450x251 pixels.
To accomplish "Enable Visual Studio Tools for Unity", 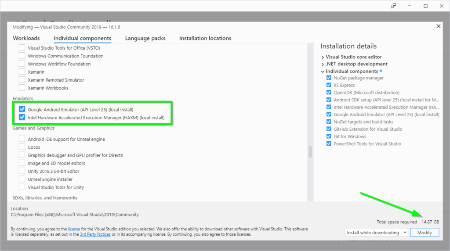I will coord(22,187).
